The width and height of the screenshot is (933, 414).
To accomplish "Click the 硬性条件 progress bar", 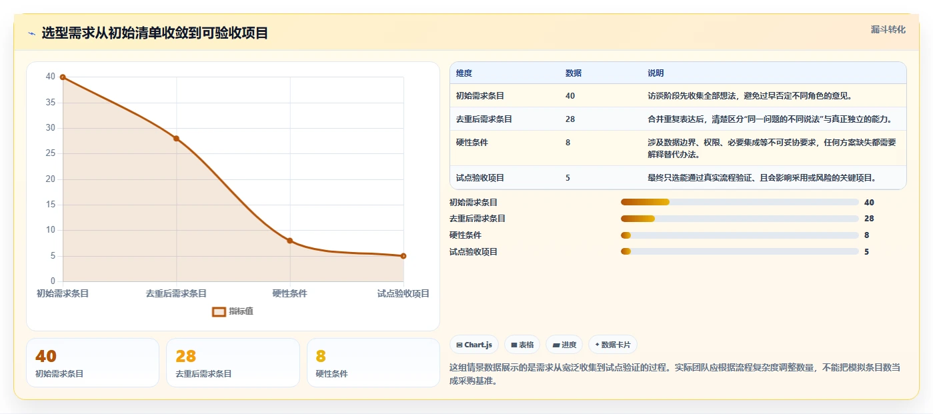I will [x=740, y=235].
